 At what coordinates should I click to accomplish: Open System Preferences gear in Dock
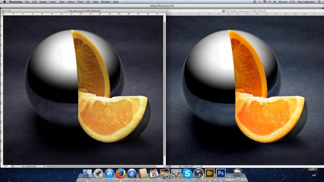click(x=176, y=174)
